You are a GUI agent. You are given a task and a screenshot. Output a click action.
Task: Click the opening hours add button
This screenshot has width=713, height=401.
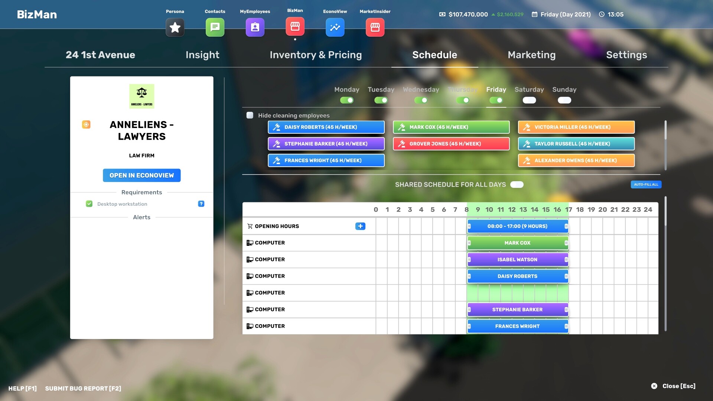coord(360,226)
